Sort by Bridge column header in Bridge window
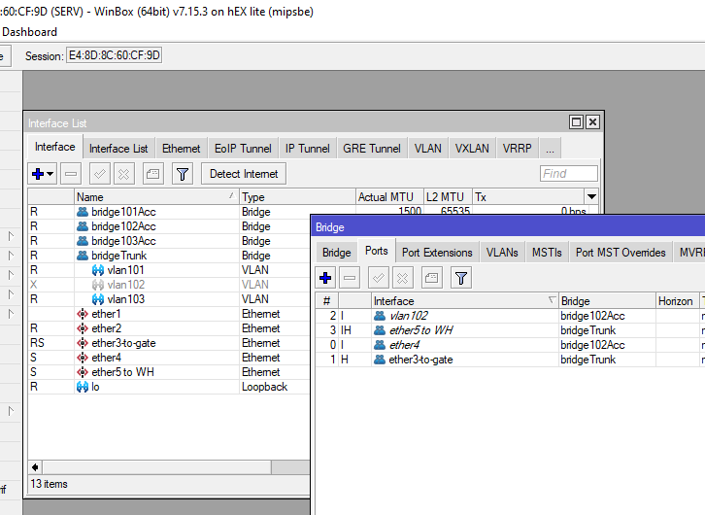 [607, 301]
